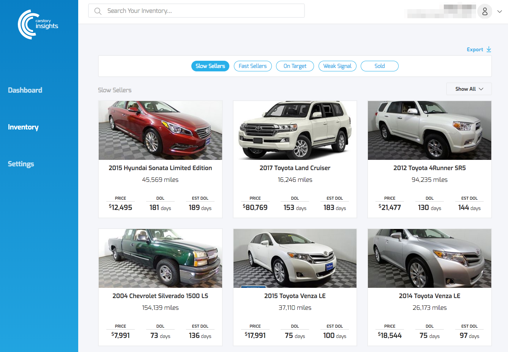This screenshot has height=352, width=508.
Task: Click the $12,495 price value
Action: (x=120, y=207)
